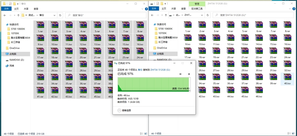The image size is (297, 136).
Task: Select 41.rar in the 备份 window
Action: 40,92
